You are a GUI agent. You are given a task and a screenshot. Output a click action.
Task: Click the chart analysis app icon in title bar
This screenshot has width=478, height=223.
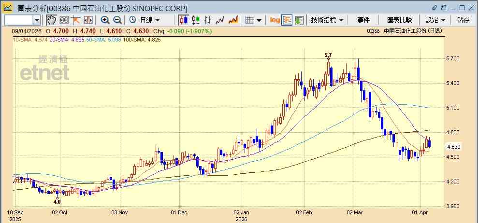click(x=8, y=8)
